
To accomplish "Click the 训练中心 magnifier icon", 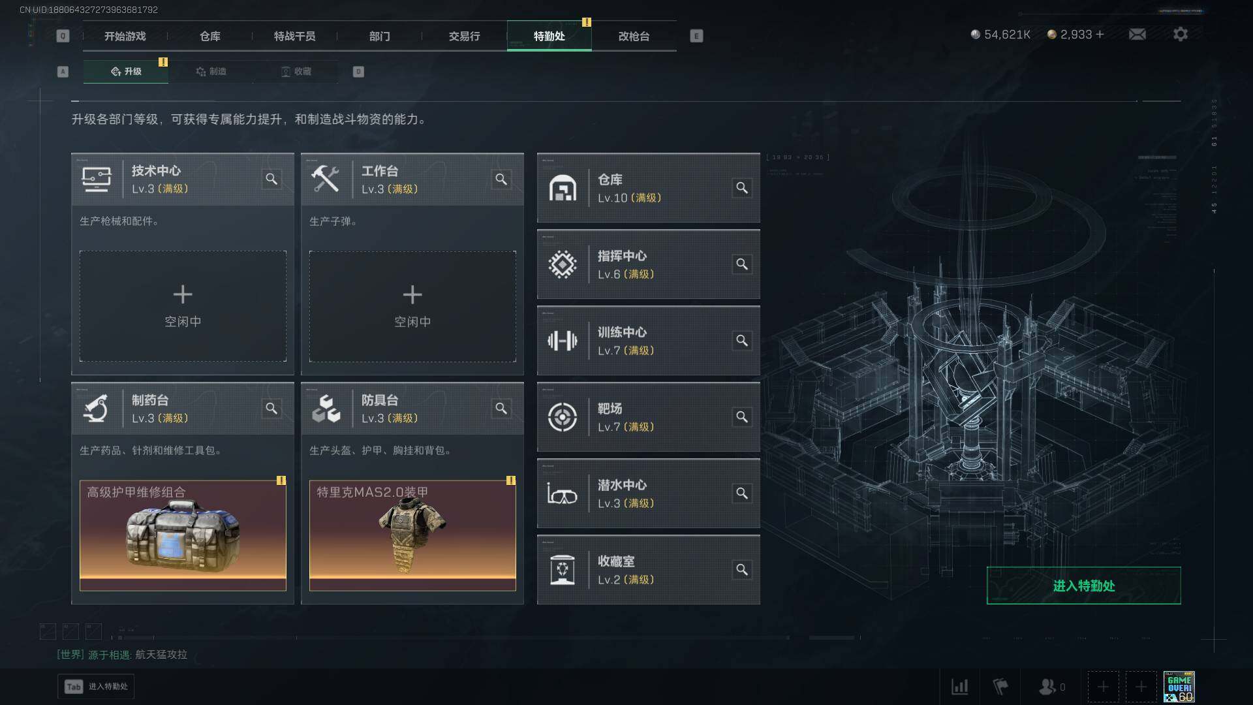I will click(x=742, y=341).
